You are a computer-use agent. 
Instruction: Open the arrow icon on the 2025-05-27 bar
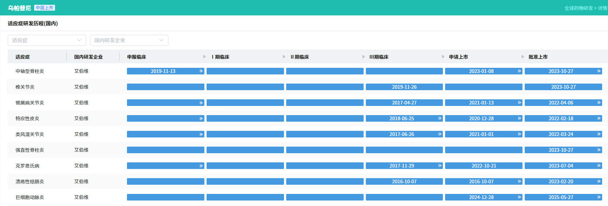point(599,197)
